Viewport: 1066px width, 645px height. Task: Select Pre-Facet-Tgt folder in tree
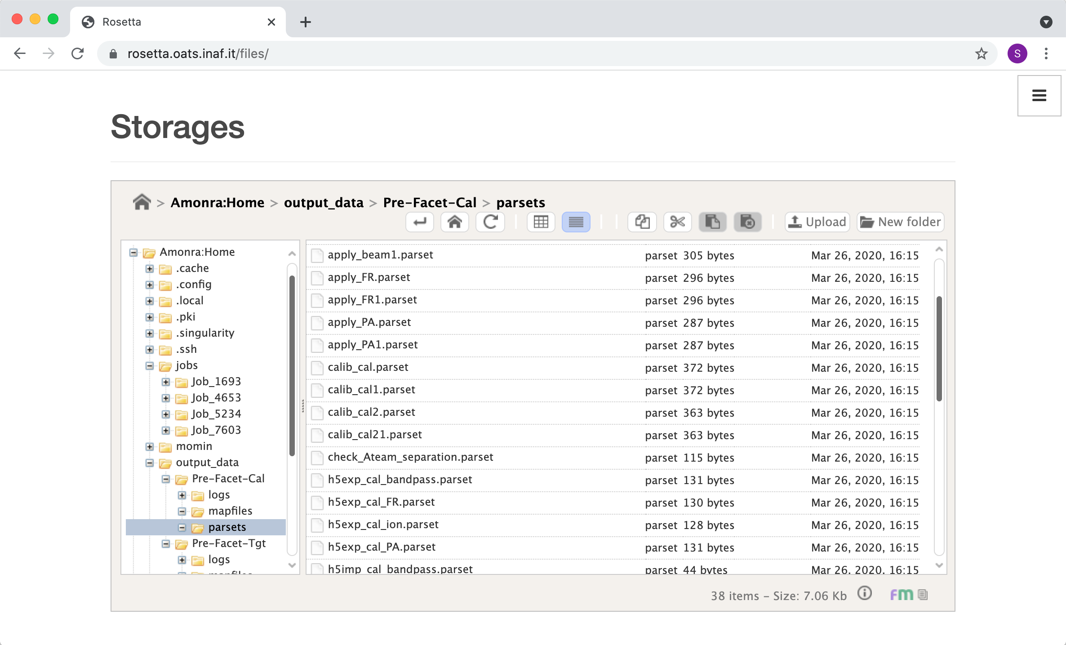tap(229, 543)
